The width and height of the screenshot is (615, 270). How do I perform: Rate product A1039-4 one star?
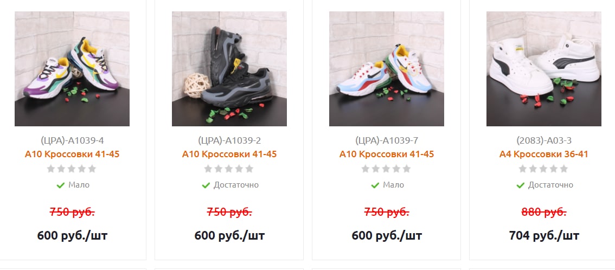click(x=51, y=169)
